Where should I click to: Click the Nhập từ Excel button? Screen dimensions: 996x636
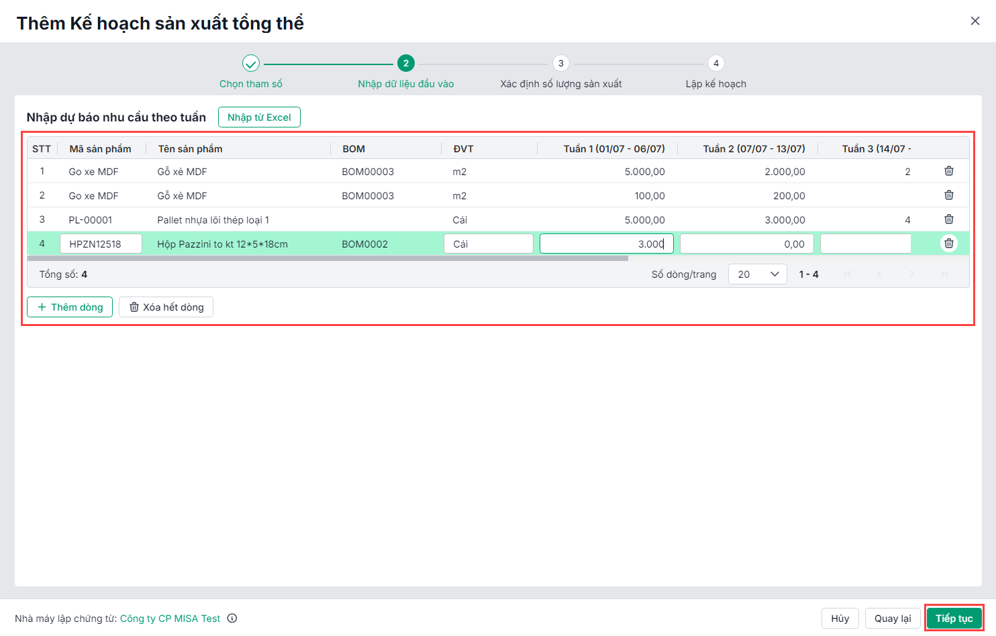click(259, 117)
